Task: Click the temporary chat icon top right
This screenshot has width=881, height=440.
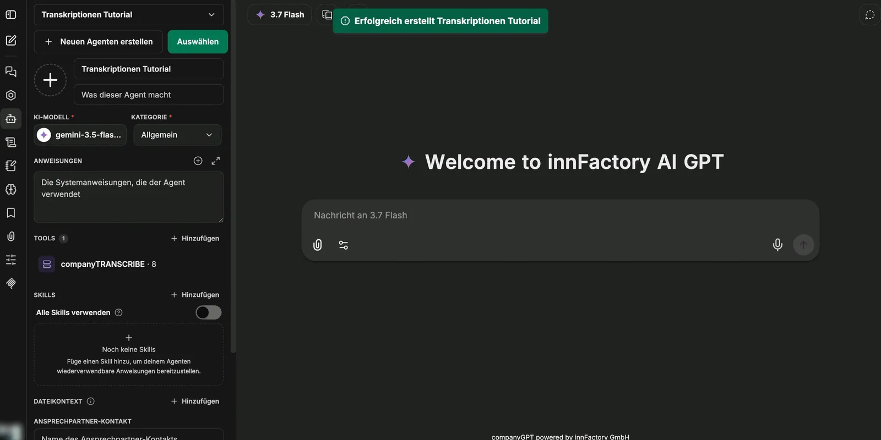Action: (869, 15)
